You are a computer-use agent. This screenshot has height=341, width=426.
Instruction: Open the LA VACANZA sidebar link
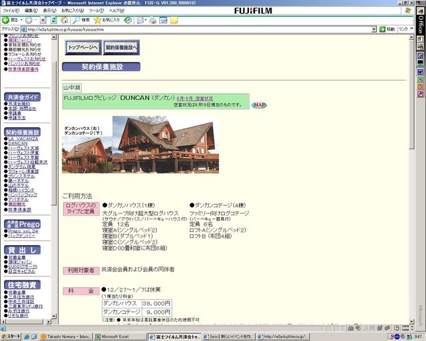tap(24, 139)
